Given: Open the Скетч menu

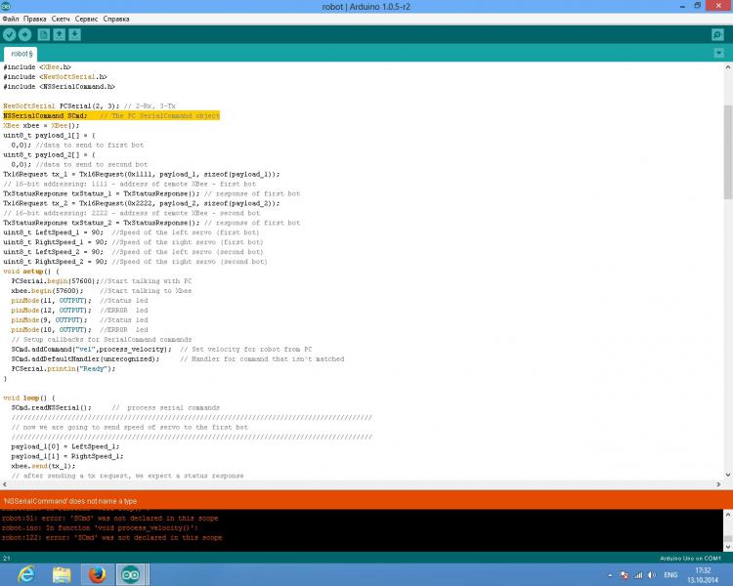Looking at the screenshot, I should click(61, 19).
